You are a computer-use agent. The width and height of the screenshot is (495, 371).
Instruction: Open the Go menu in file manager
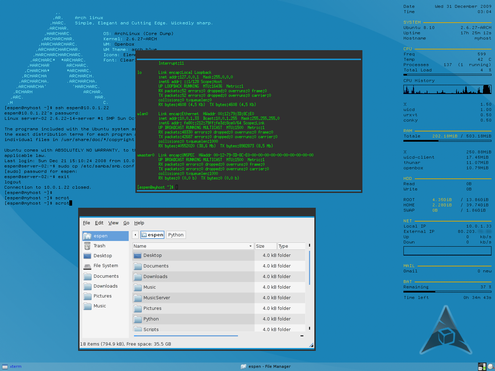(x=126, y=223)
